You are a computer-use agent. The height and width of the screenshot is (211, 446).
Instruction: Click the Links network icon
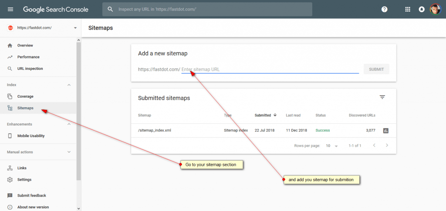pos(10,168)
